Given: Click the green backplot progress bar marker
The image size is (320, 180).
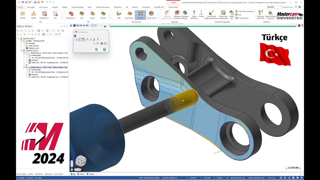Looking at the screenshot, I should 245,26.
